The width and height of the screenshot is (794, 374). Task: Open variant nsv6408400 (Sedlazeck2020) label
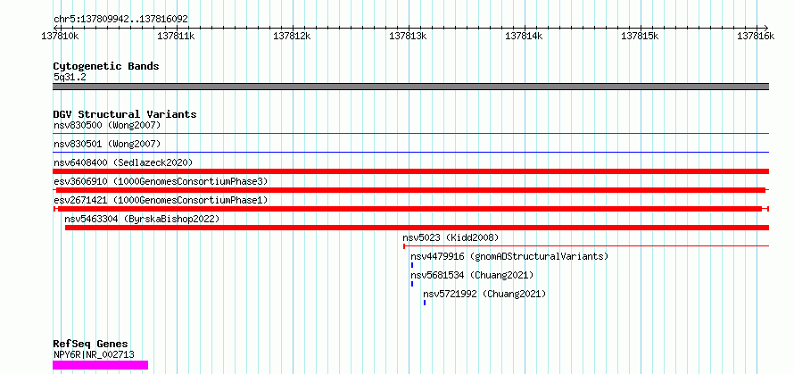coord(123,162)
